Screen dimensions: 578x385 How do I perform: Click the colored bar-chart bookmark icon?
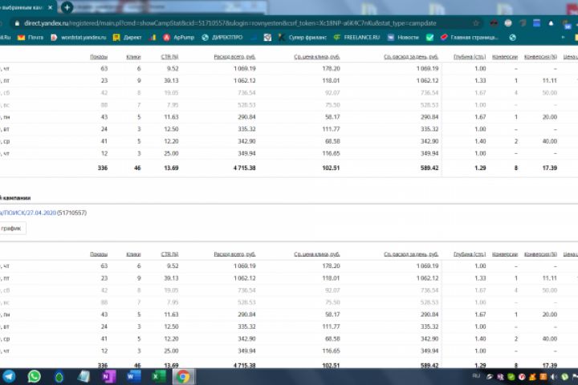153,38
